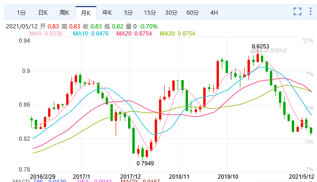Select the 日K daily candlestick tab
Image resolution: width=317 pixels, height=182 pixels.
(x=43, y=13)
